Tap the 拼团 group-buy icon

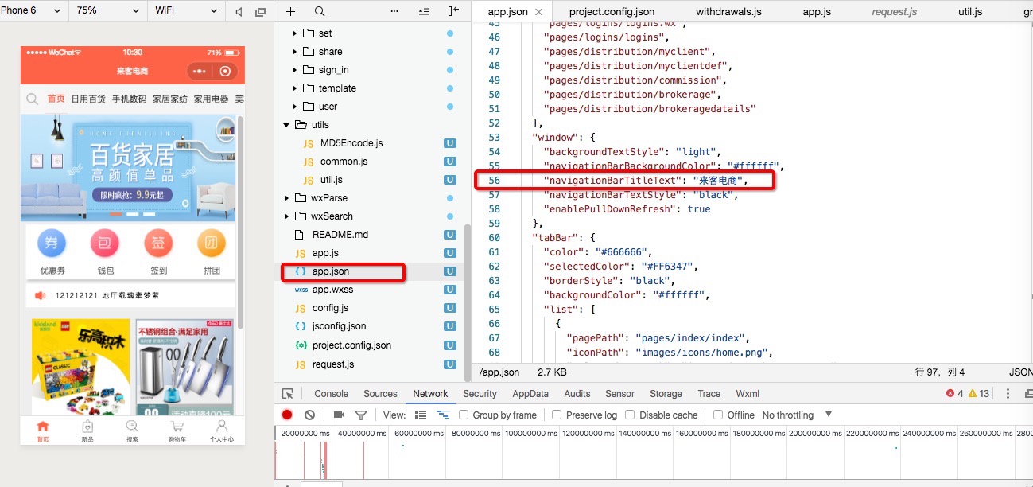212,244
